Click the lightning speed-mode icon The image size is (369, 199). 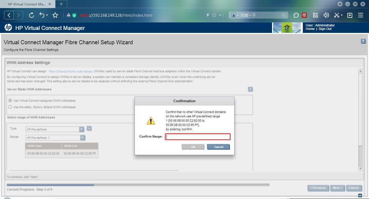click(208, 15)
